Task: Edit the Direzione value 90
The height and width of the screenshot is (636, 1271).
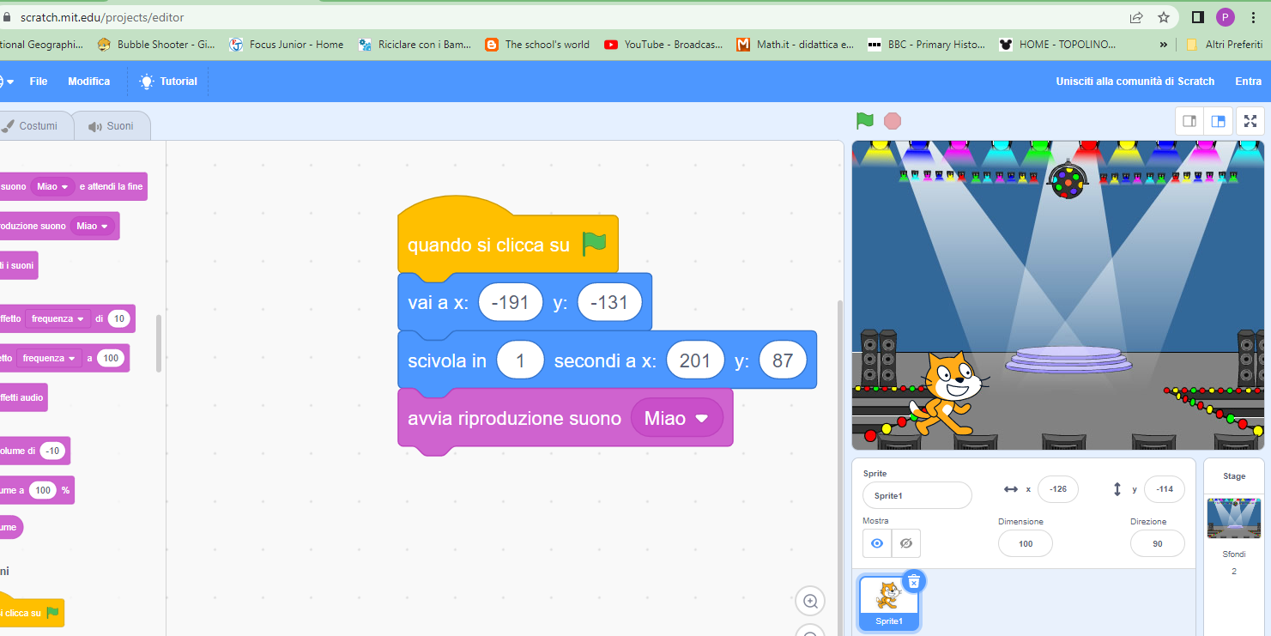Action: pyautogui.click(x=1158, y=543)
